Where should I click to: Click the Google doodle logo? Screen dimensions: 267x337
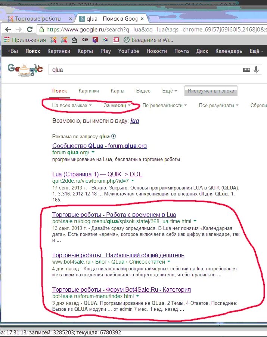point(25,70)
